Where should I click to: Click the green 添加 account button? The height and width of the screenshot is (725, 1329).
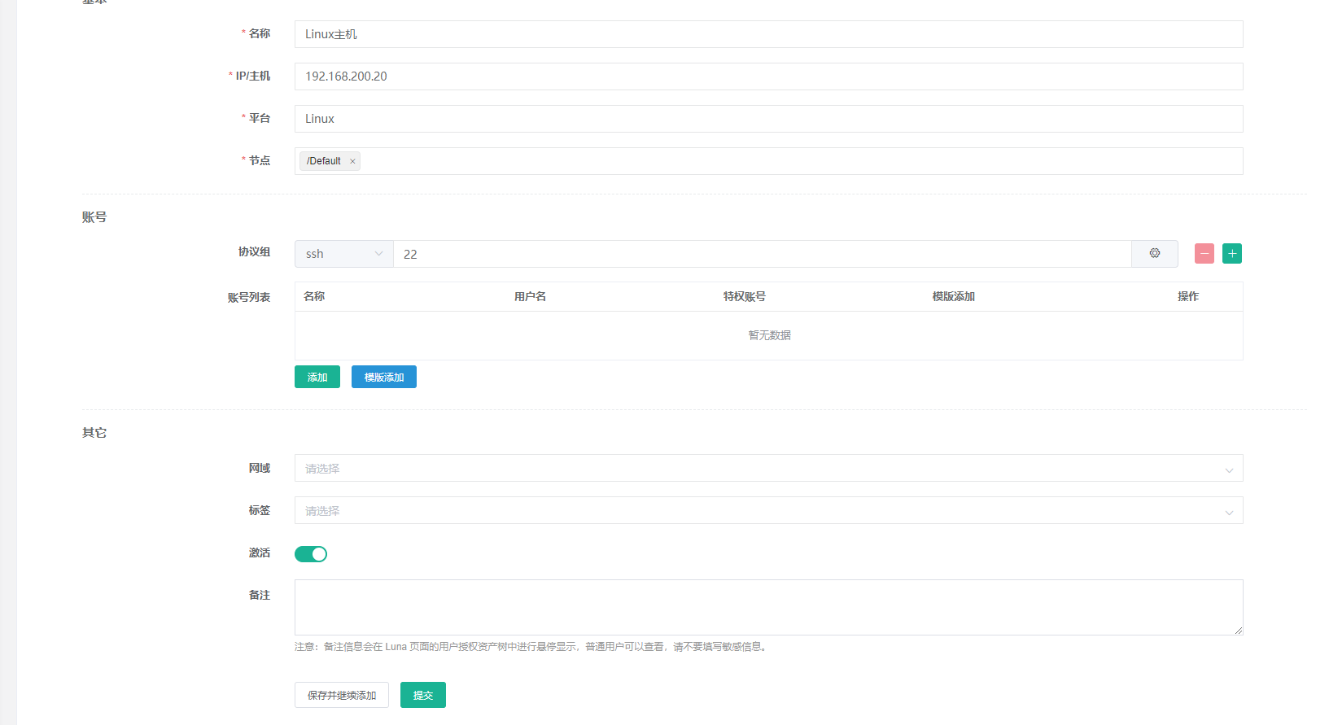[317, 377]
